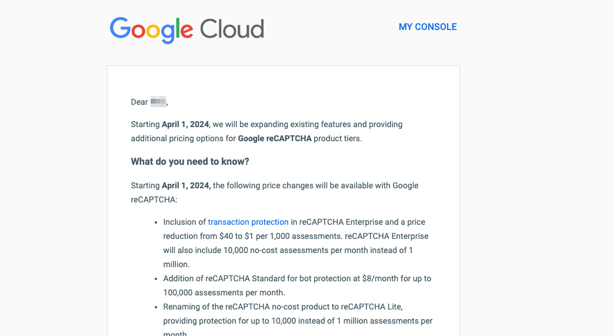Click the bold April 1, 2024 in the first paragraph
The width and height of the screenshot is (613, 336).
(x=185, y=124)
